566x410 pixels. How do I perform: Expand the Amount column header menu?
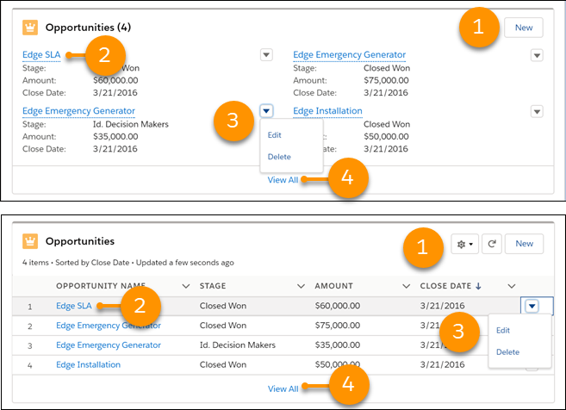pyautogui.click(x=406, y=286)
